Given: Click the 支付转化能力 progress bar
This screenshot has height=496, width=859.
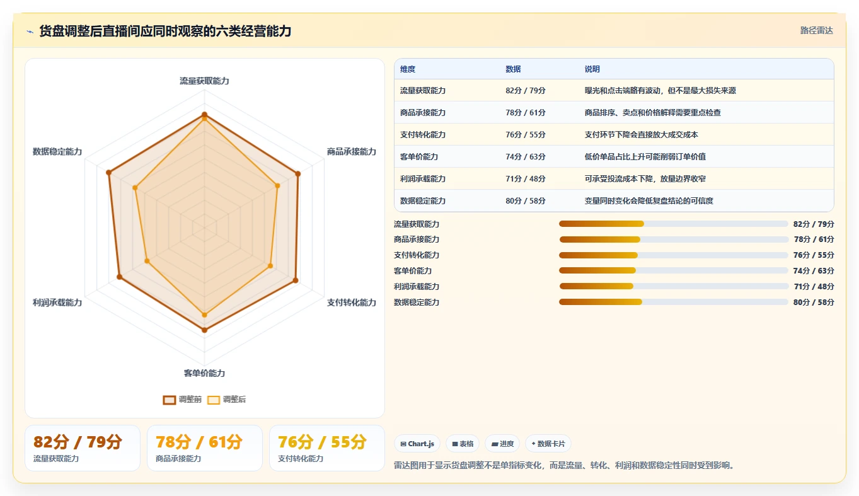Looking at the screenshot, I should click(x=674, y=255).
